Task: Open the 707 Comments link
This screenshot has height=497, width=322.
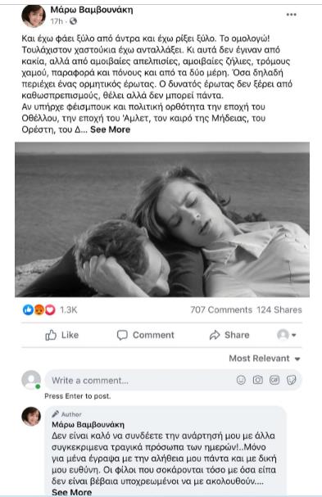Action: (x=221, y=309)
